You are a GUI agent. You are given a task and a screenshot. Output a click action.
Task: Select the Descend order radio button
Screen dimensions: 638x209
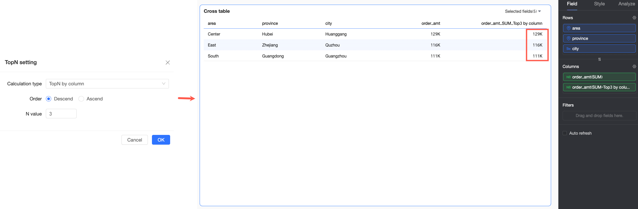pos(49,99)
